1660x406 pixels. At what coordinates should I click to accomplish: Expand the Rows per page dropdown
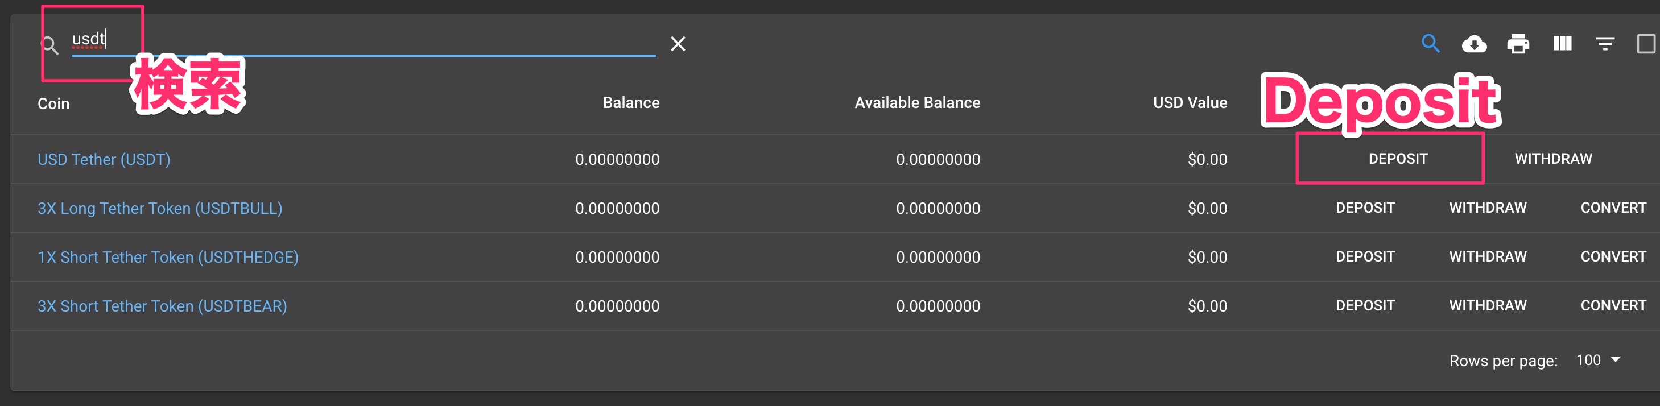pos(1598,361)
